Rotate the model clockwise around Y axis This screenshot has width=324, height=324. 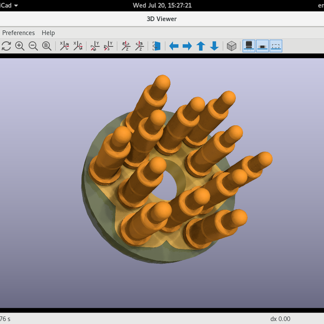[x=95, y=46]
